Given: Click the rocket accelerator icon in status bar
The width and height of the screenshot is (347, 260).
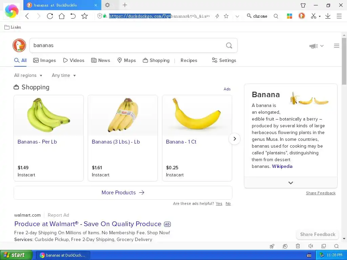Looking at the screenshot, I should click(x=272, y=246).
